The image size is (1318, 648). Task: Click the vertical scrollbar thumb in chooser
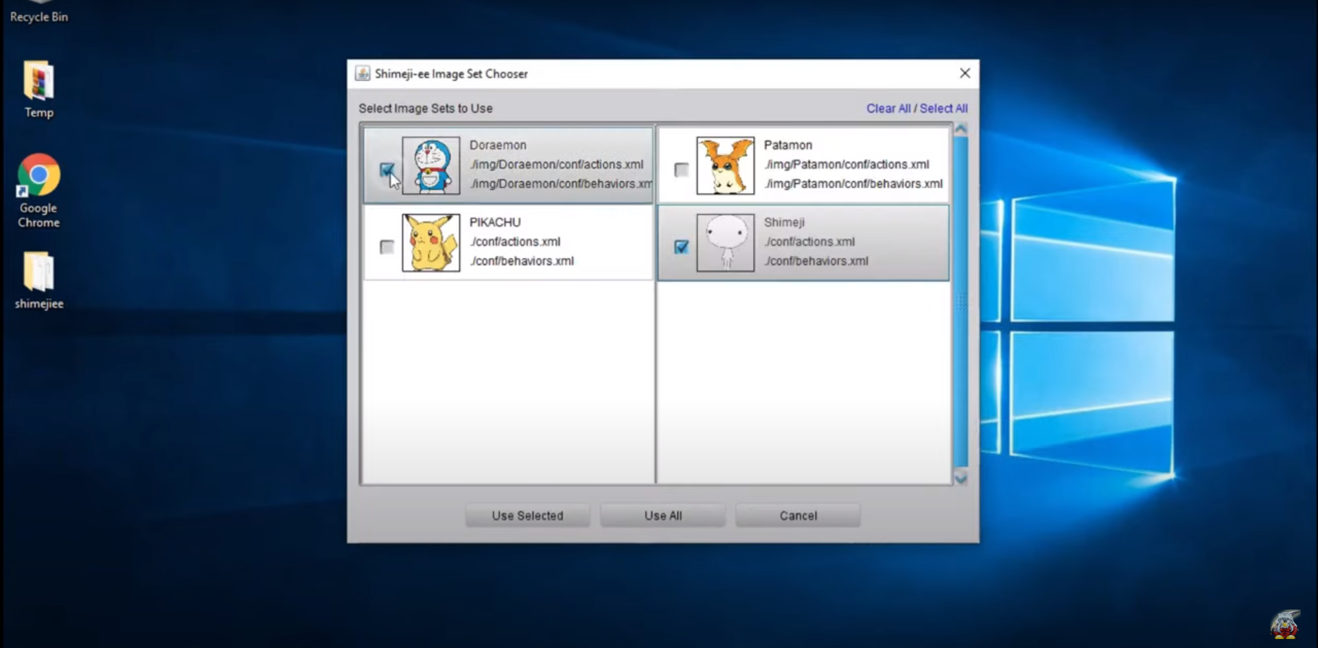pos(961,302)
